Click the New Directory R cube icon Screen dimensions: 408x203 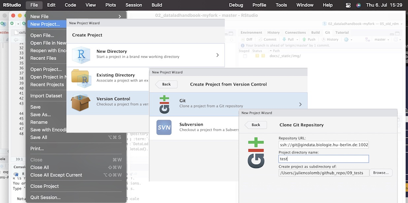point(81,55)
